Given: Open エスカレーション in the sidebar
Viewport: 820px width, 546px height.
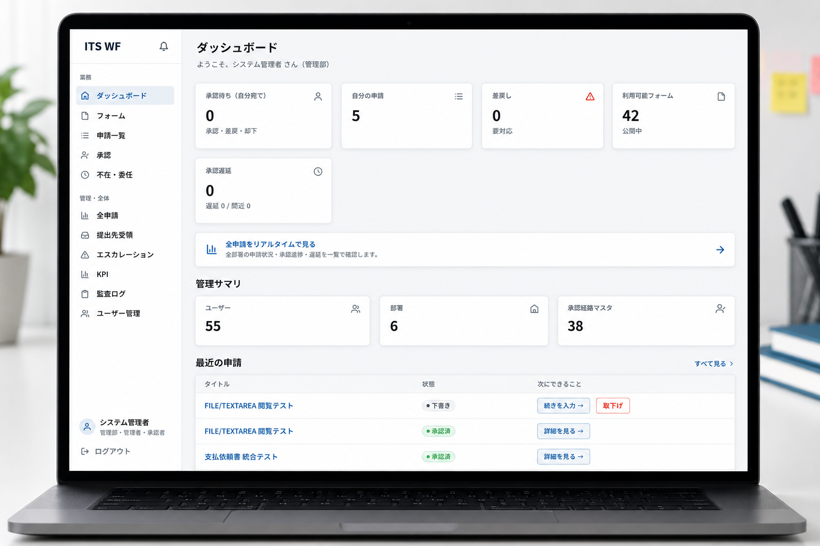Looking at the screenshot, I should click(125, 255).
